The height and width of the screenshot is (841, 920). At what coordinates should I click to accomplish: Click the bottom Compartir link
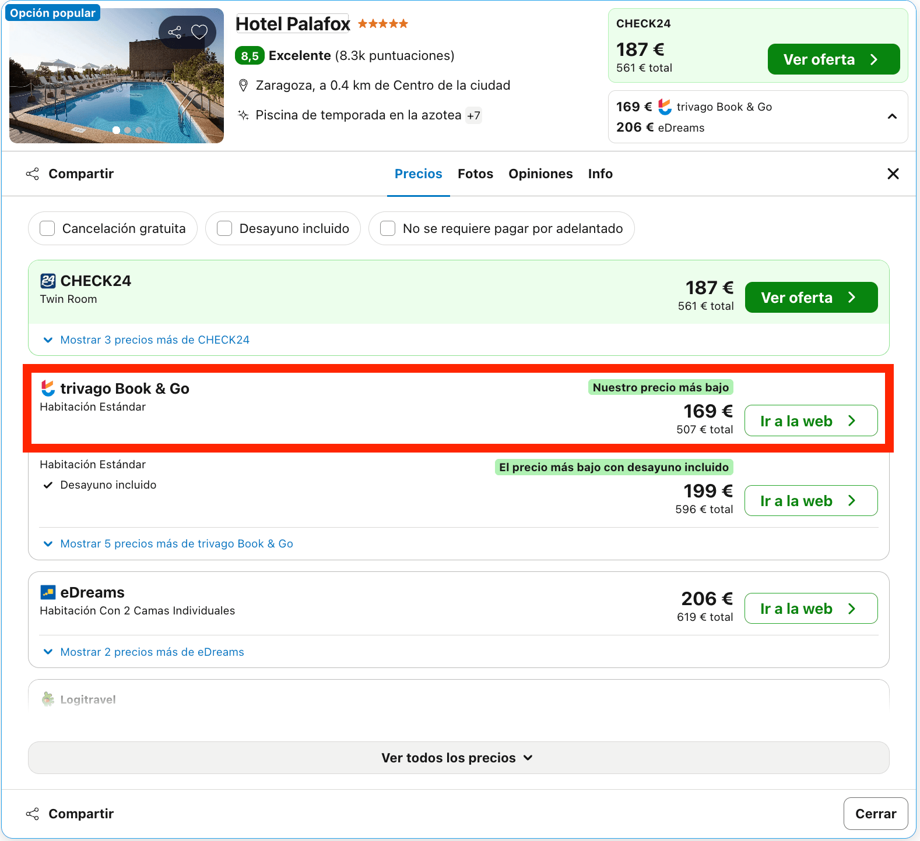pyautogui.click(x=81, y=814)
